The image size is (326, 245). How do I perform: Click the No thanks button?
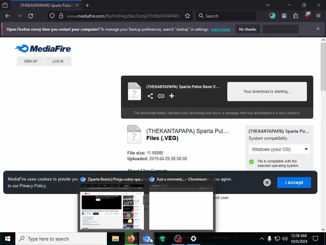point(248,29)
